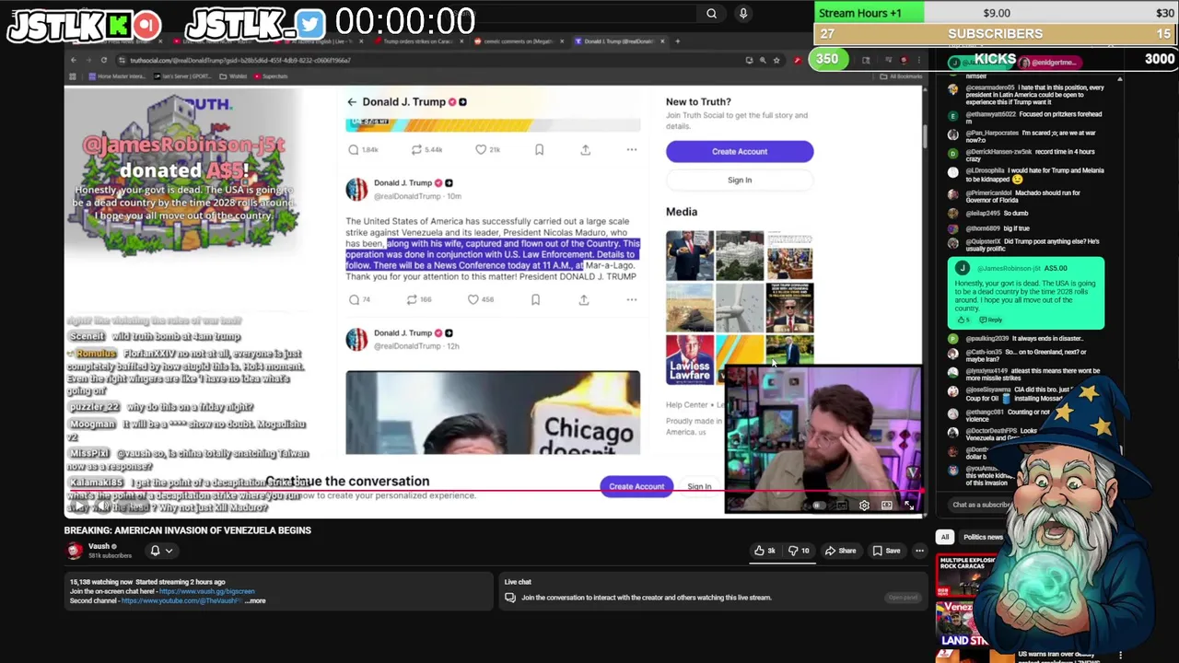Bookmark the Venezuela strike post
This screenshot has width=1179, height=663.
pos(535,299)
